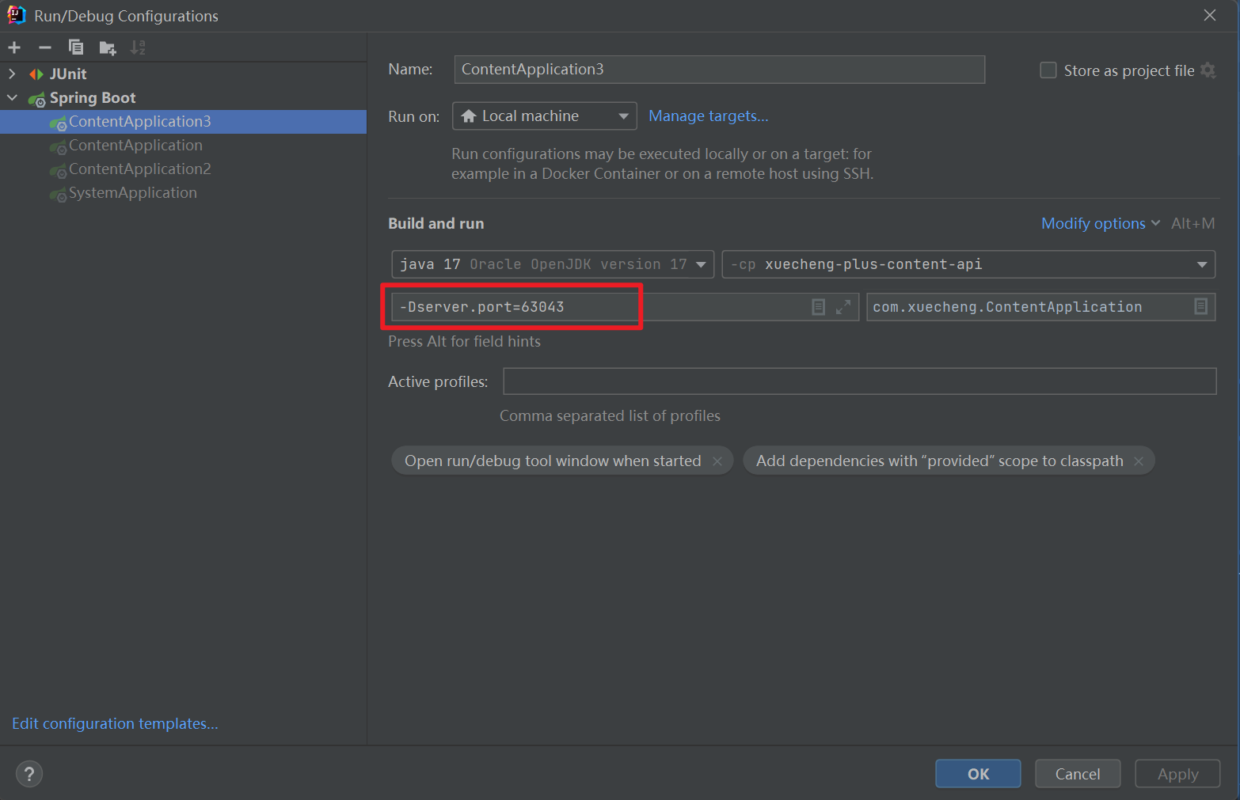Screen dimensions: 1240x800
Task: Remove the Open run/debug tool window option
Action: [717, 461]
